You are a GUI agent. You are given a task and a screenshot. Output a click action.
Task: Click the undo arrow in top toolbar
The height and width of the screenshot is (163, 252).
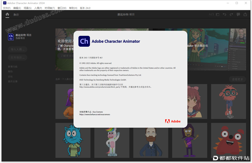click(224, 14)
